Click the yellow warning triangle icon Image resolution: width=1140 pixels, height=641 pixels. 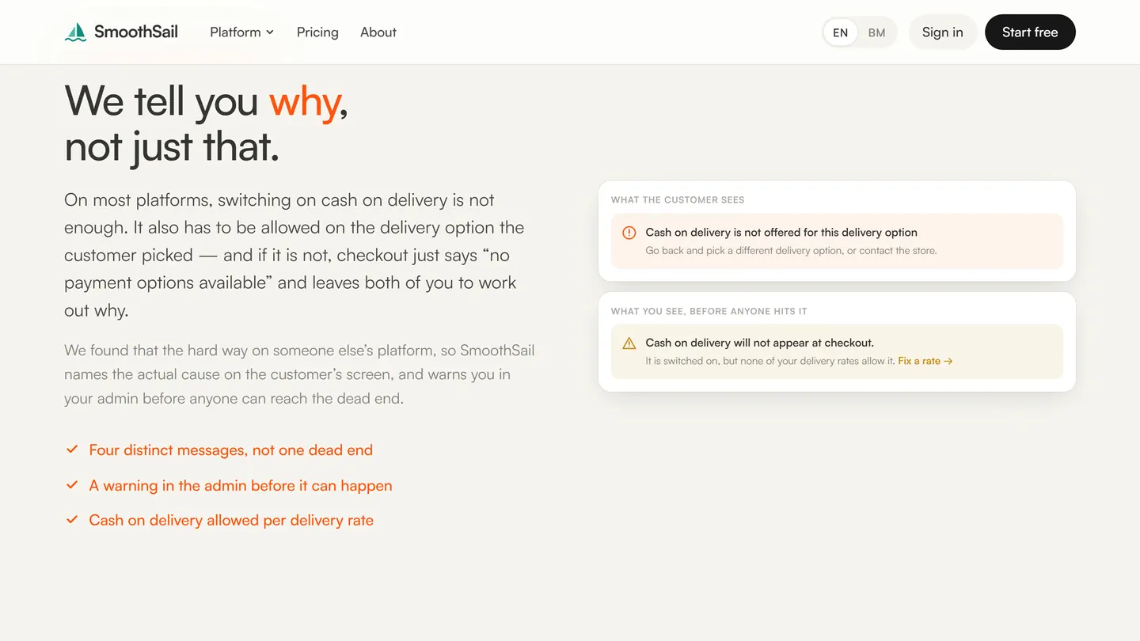point(629,343)
